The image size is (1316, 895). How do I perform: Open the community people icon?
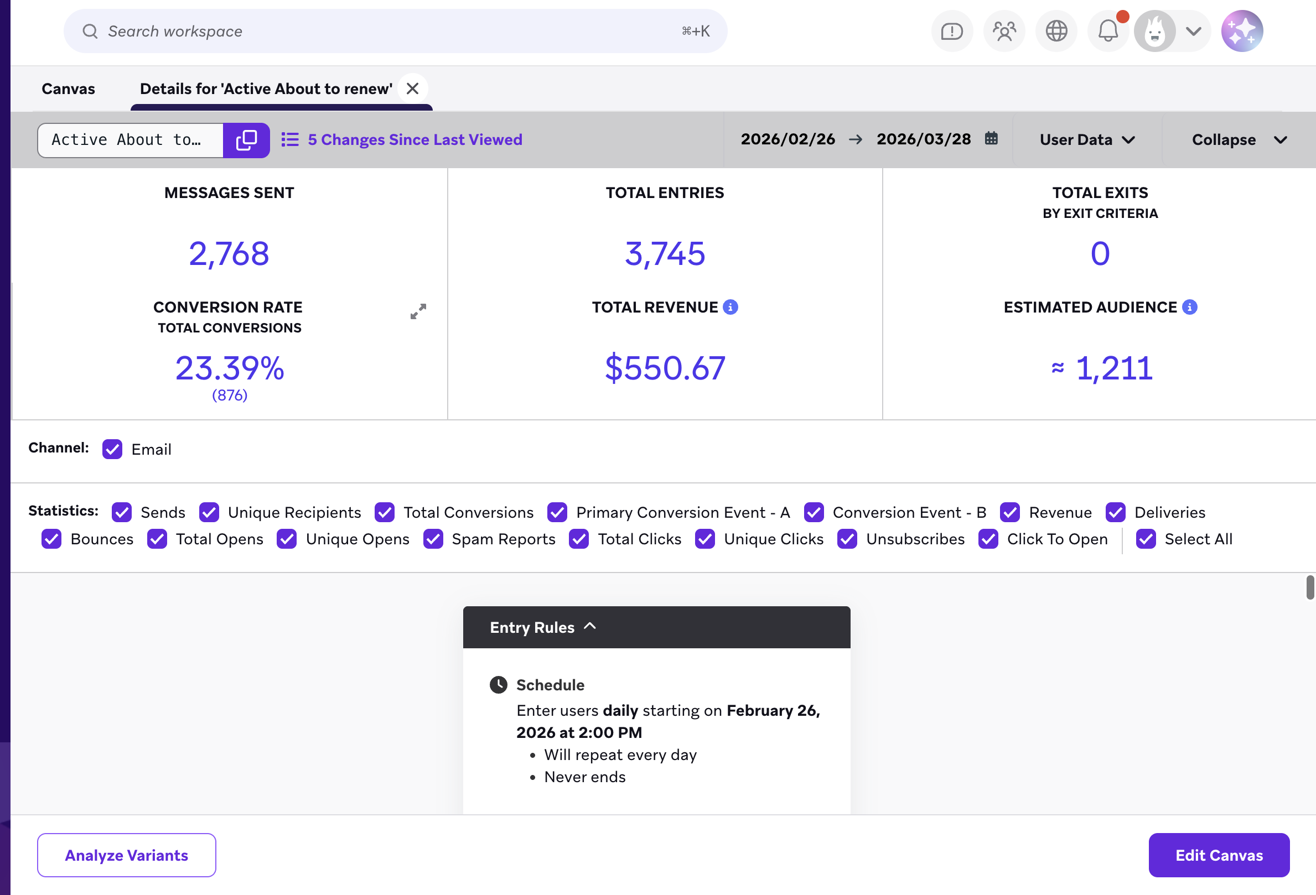coord(1004,31)
